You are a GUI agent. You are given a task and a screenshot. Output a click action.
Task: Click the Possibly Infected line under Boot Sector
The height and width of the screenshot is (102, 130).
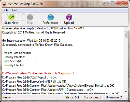[20, 65]
